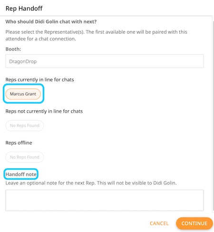Focus the Handoff note text area

(105, 200)
